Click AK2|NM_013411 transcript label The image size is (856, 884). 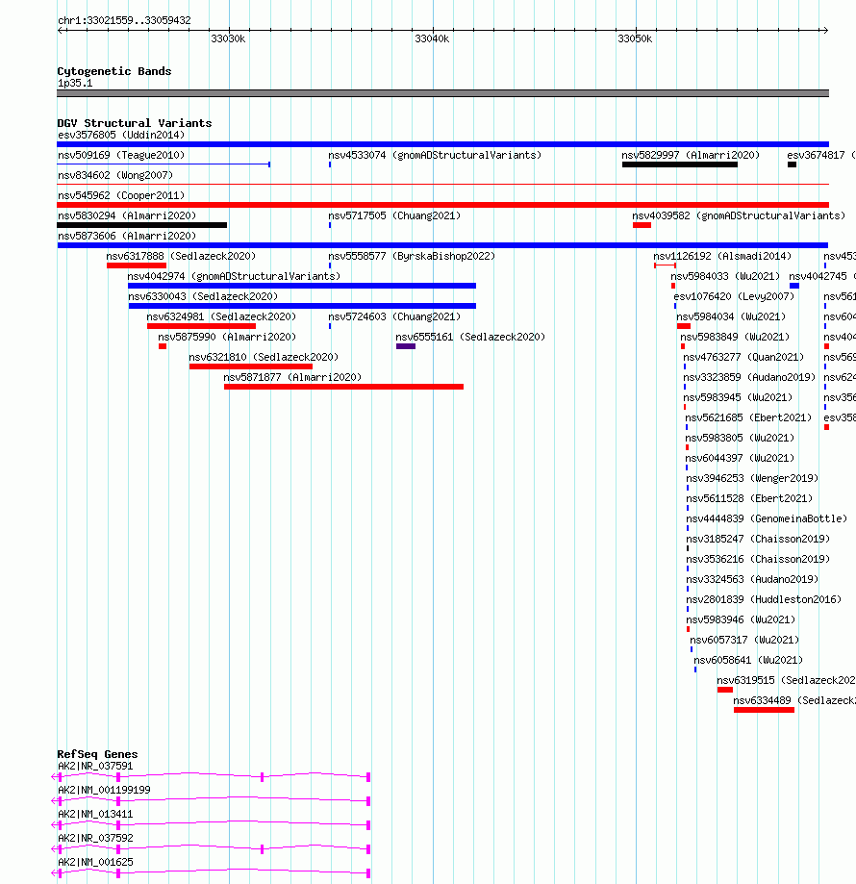coord(95,815)
